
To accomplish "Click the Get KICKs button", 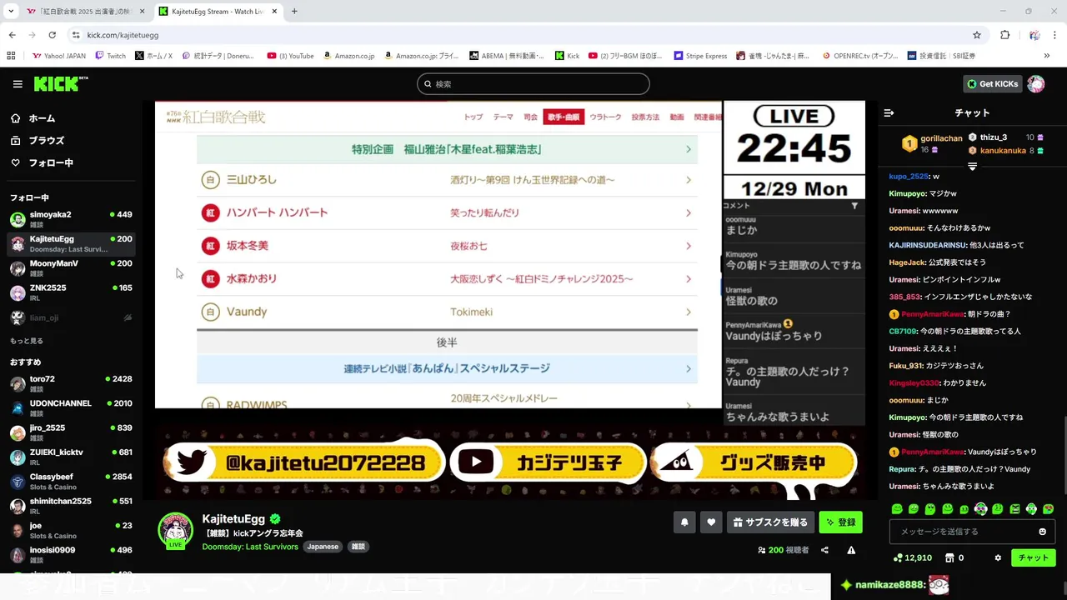I will pos(992,84).
